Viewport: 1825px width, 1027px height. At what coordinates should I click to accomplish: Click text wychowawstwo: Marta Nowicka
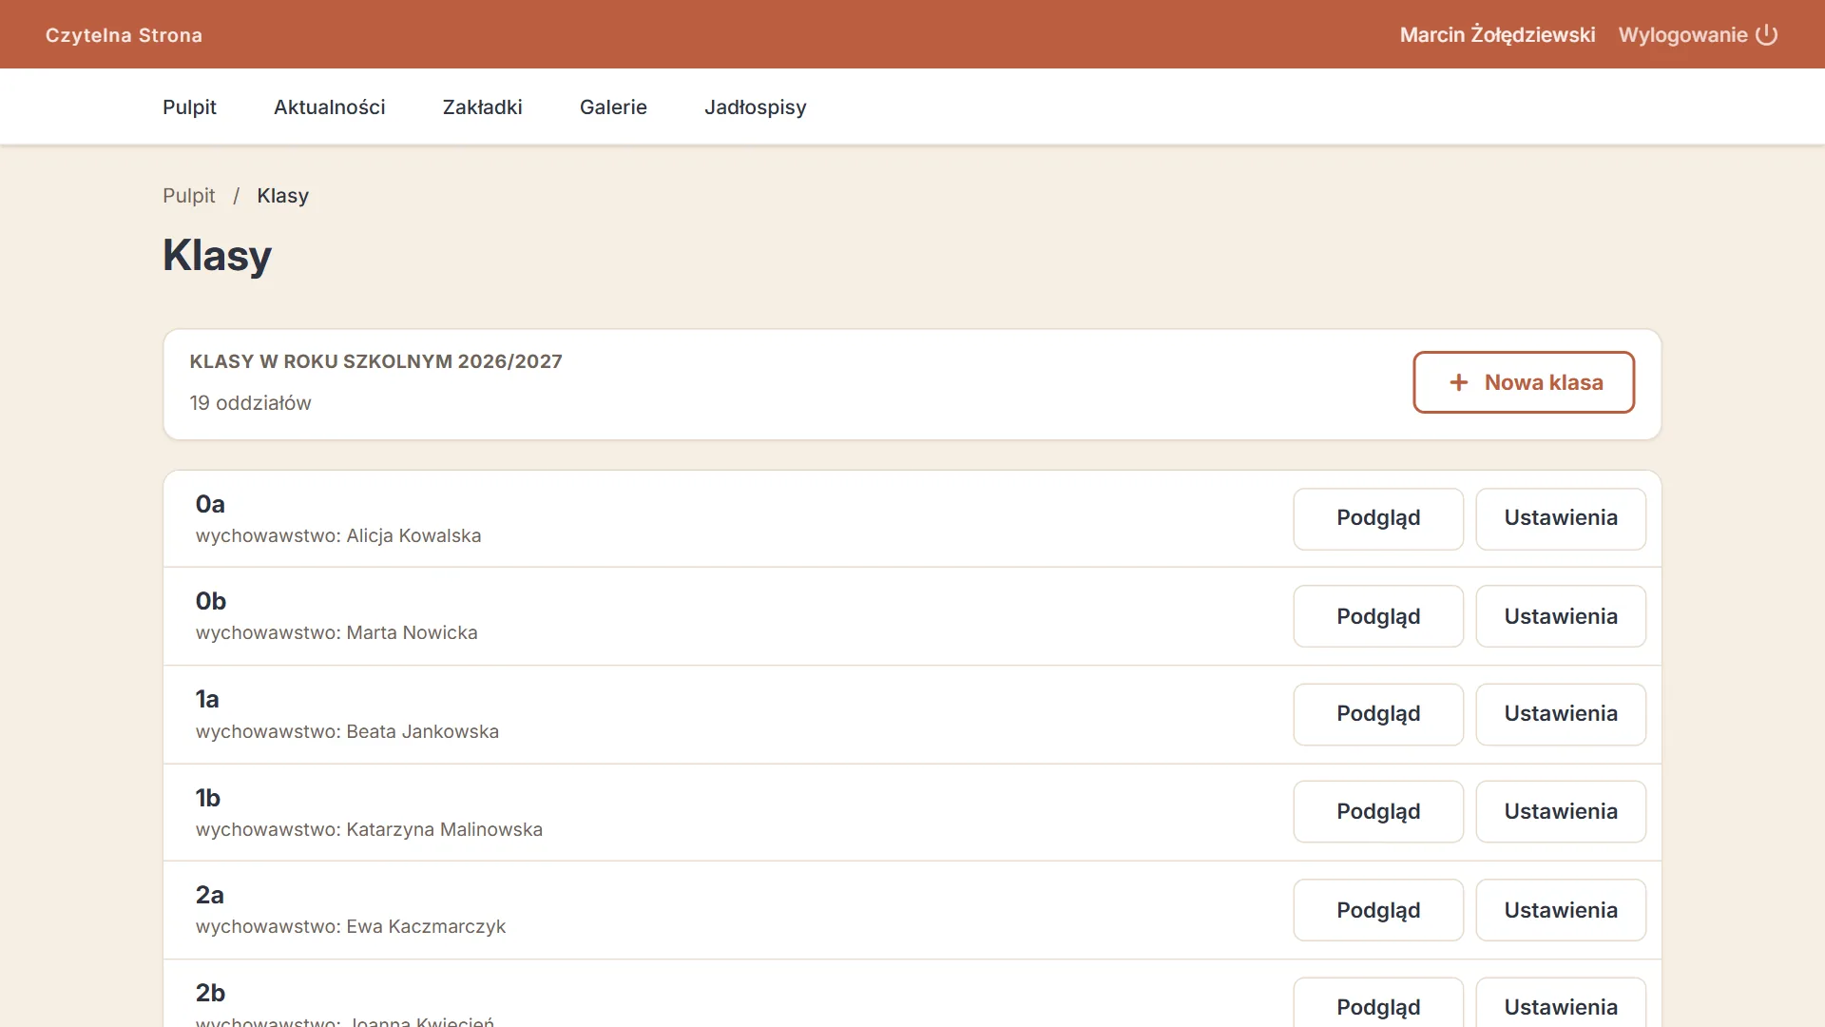(x=336, y=633)
